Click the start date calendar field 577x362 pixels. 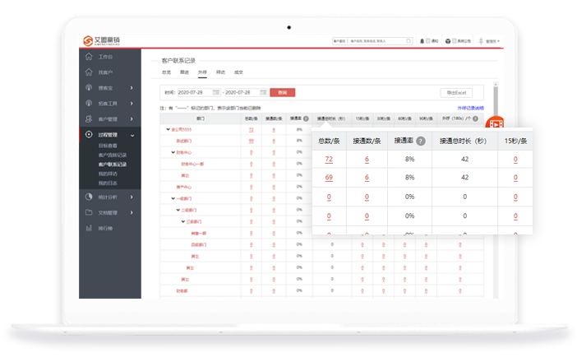coord(198,92)
